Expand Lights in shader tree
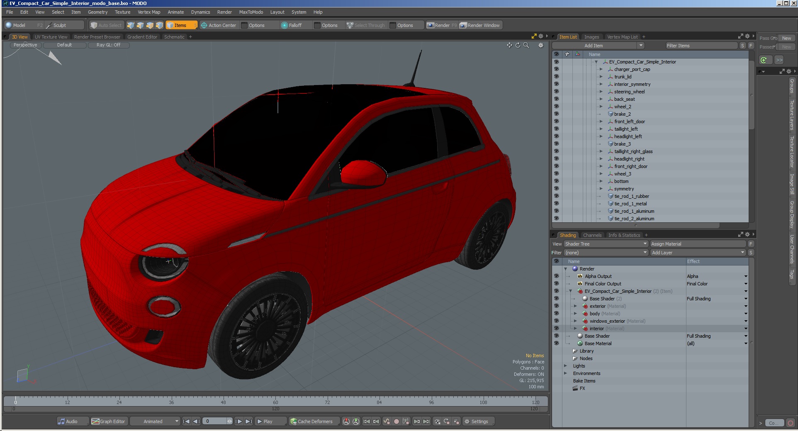798x431 pixels. point(565,366)
